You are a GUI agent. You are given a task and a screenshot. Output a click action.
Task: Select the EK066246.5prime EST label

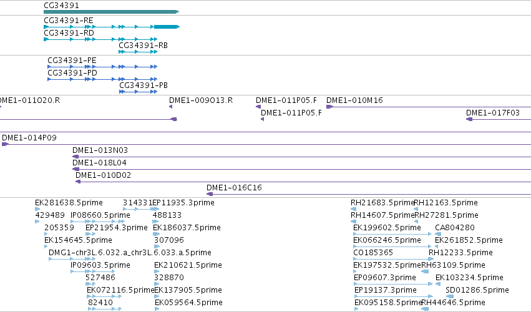[387, 240]
